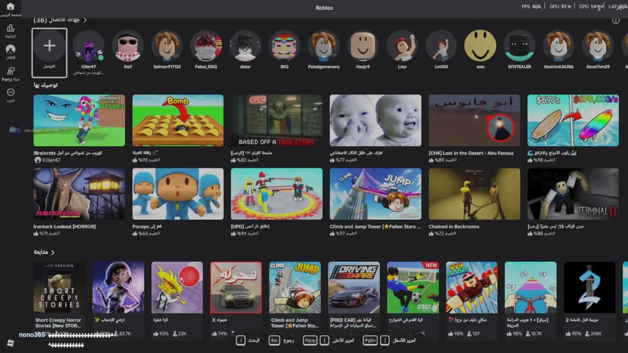Open the surfing $67/s game thumbnail

pos(573,121)
